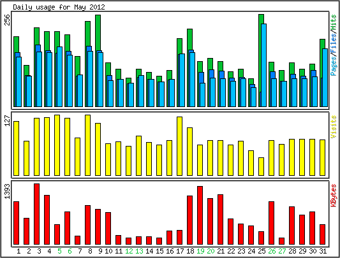The height and width of the screenshot is (258, 340).
Task: Click the red KBytes bar for day 7
Action: [77, 240]
